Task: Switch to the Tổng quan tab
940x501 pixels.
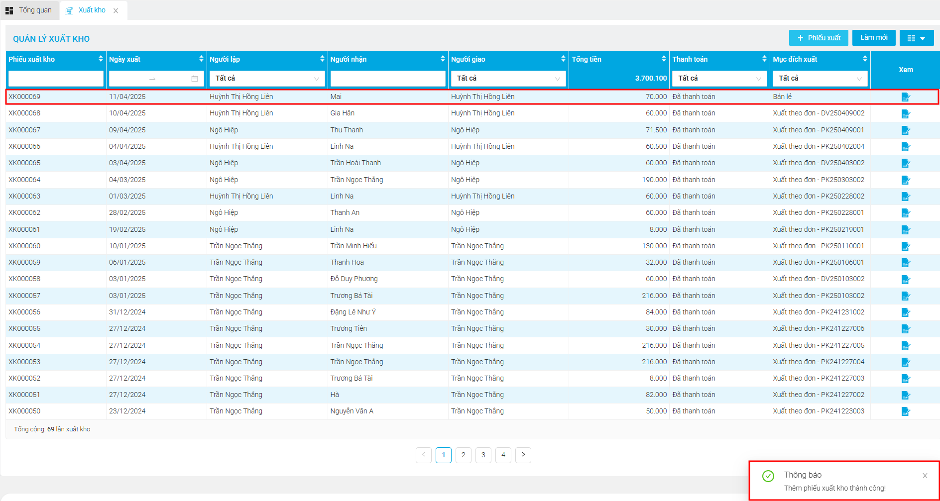Action: [29, 10]
